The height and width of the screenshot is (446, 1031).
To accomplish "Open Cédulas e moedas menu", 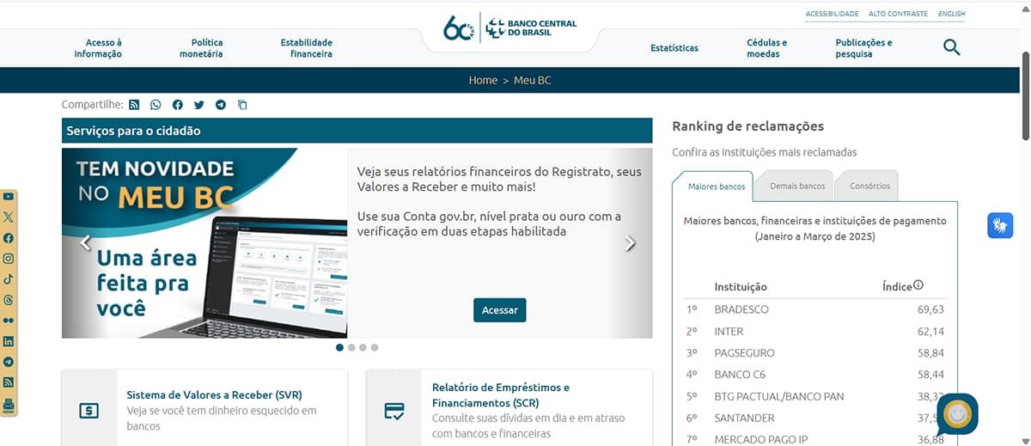I will (x=766, y=48).
